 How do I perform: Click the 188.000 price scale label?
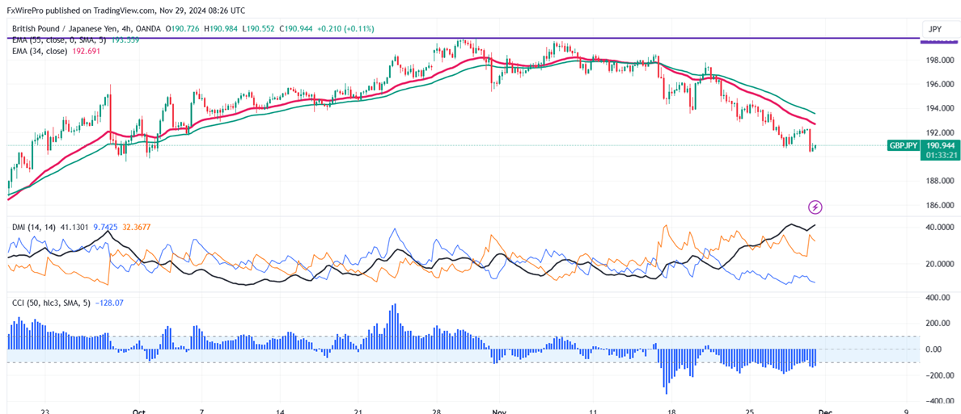click(940, 181)
